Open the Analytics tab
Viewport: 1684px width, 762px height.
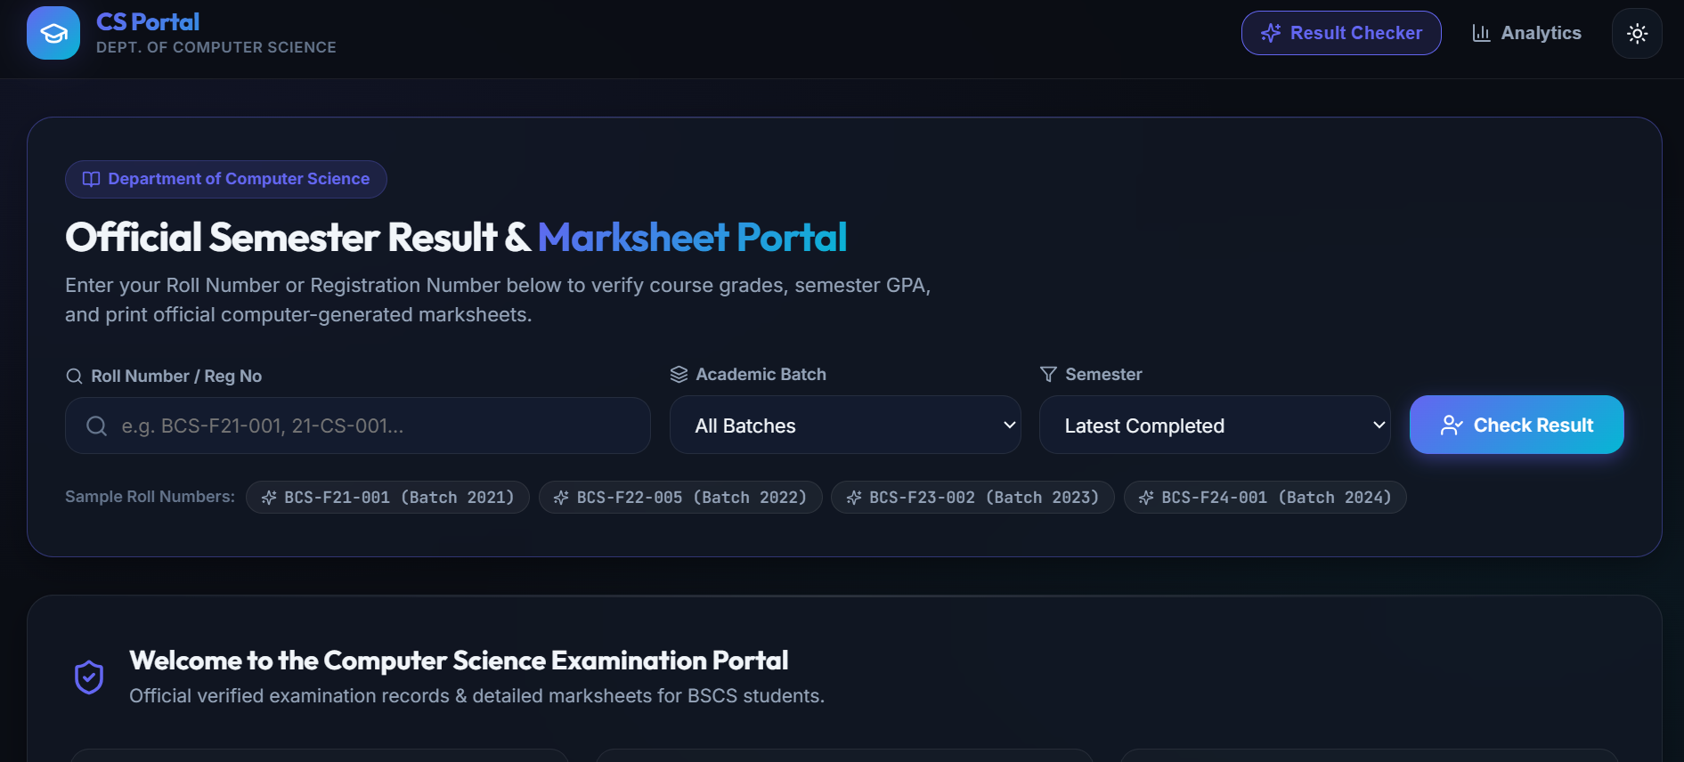[1526, 33]
